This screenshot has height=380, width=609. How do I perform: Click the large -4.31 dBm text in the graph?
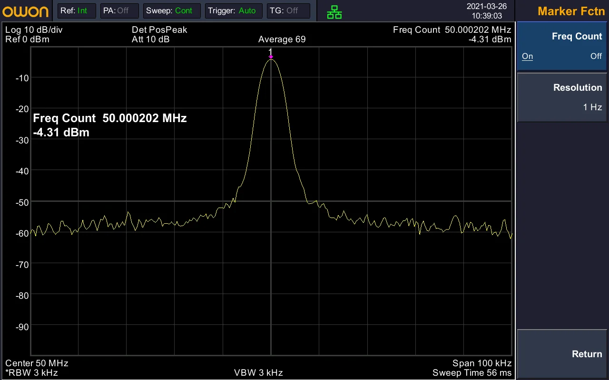(61, 133)
